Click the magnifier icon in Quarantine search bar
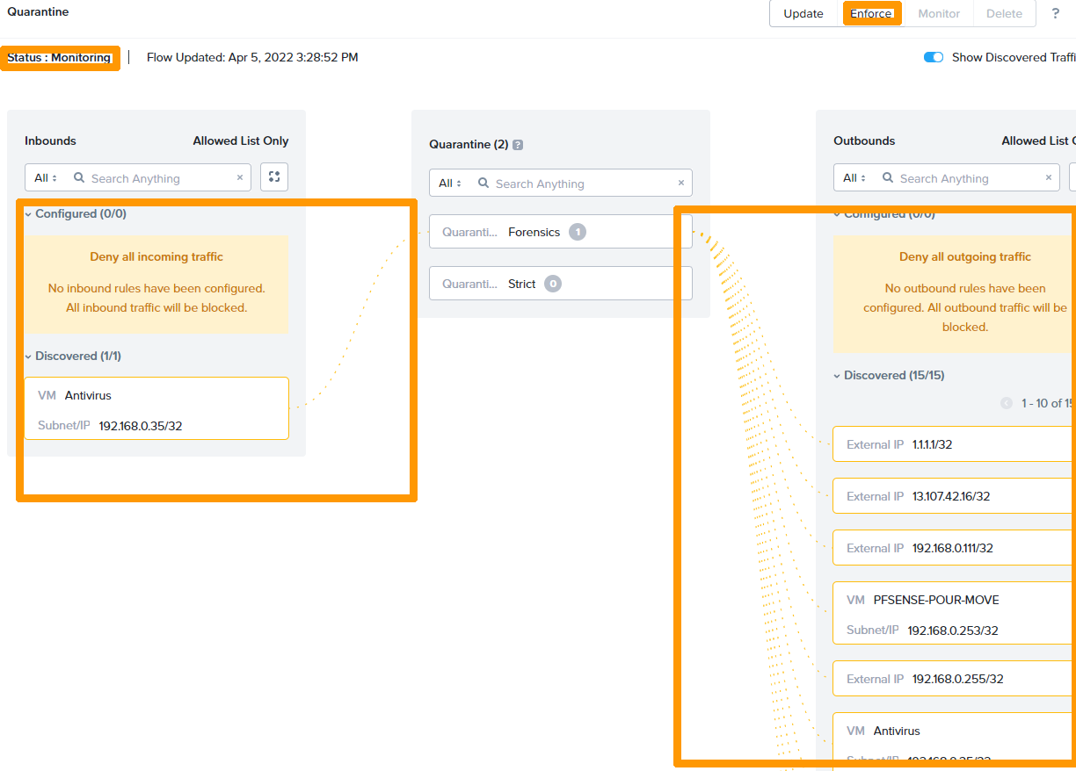This screenshot has height=771, width=1076. (x=483, y=183)
